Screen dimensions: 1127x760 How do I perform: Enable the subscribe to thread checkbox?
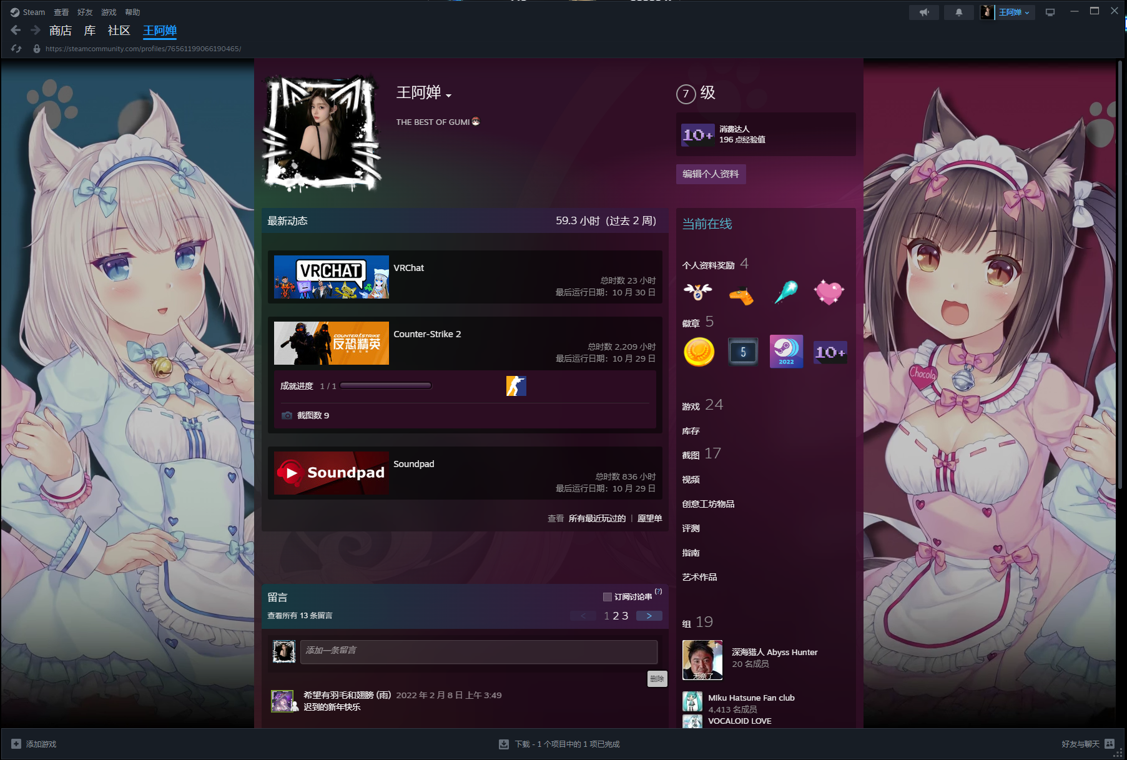click(x=607, y=597)
